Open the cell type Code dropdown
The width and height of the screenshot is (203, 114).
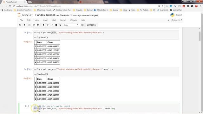tap(71, 25)
